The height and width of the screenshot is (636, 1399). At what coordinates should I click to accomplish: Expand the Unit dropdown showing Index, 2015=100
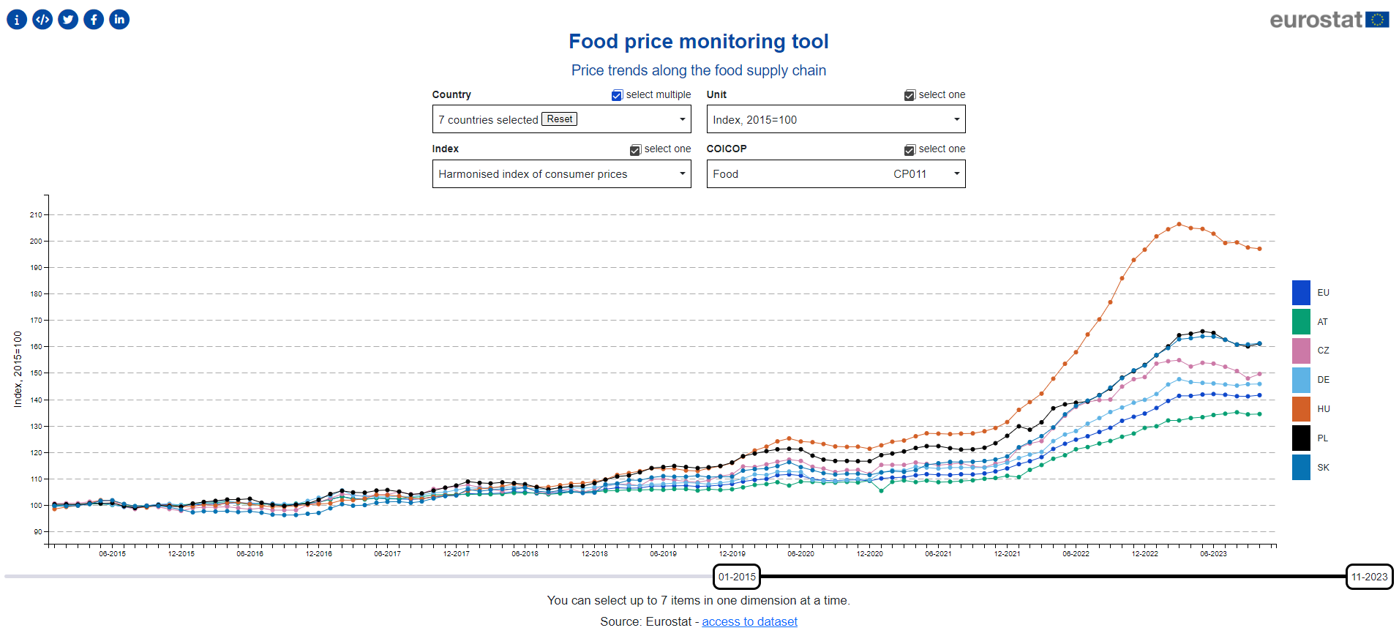pos(836,119)
